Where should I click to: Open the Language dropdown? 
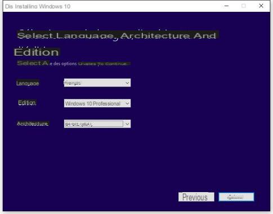tap(97, 83)
